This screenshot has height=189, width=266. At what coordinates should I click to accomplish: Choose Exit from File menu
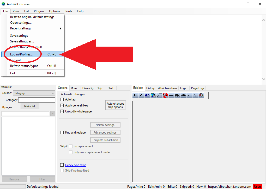(x=33, y=73)
